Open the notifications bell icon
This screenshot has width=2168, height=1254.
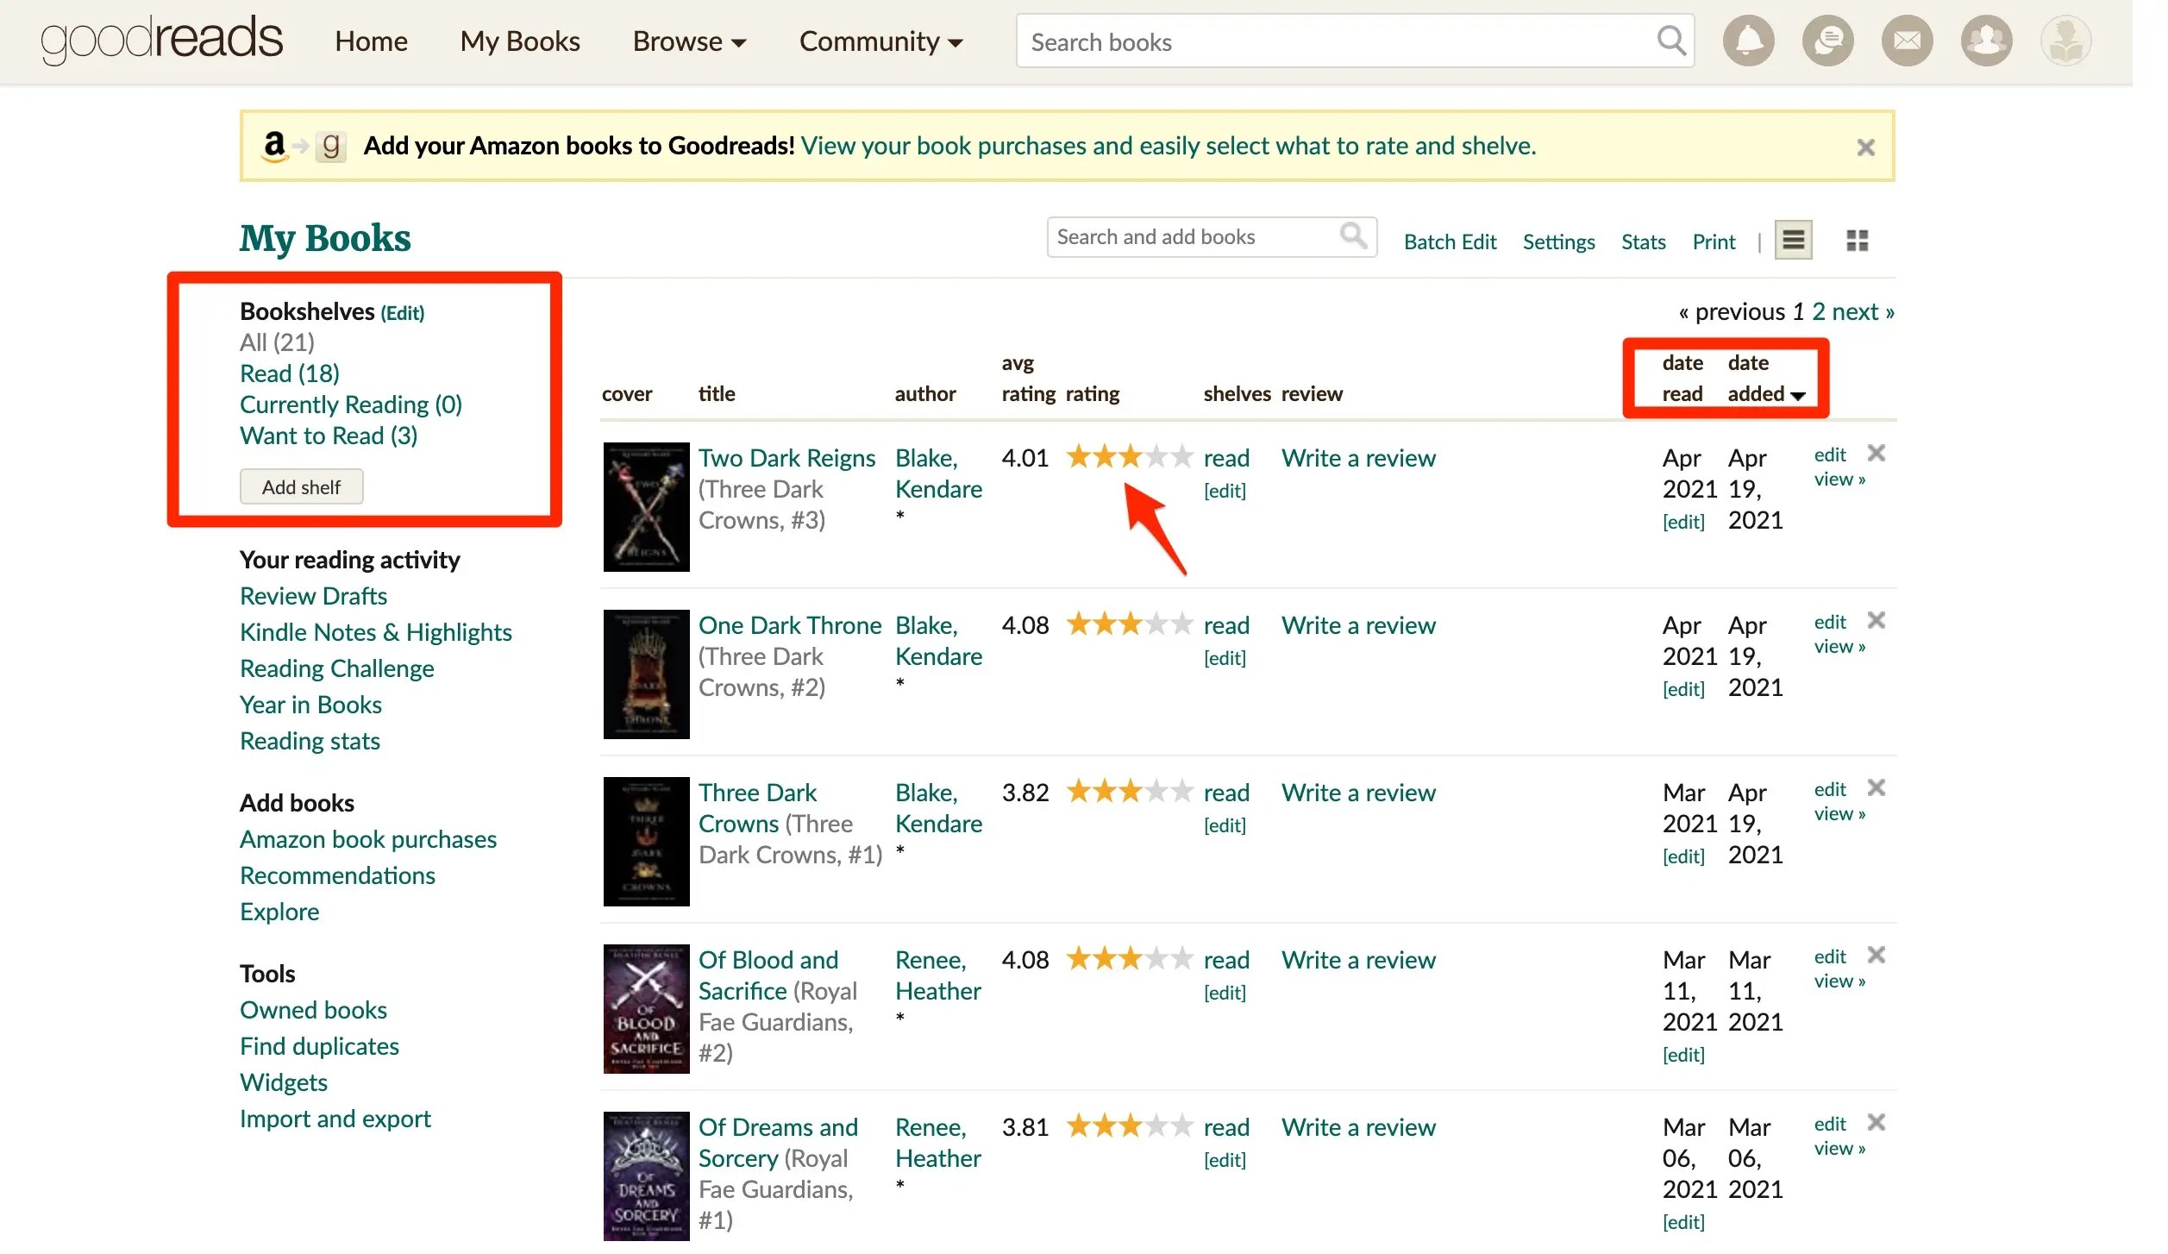pyautogui.click(x=1748, y=40)
